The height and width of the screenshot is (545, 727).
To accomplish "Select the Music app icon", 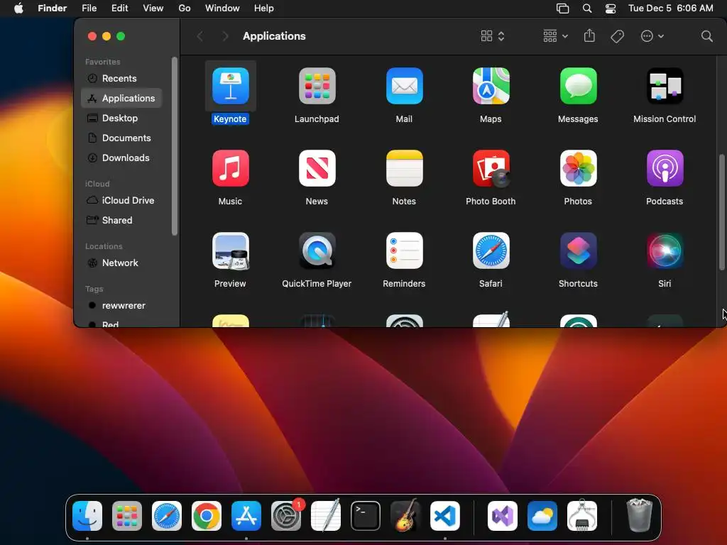I will click(231, 168).
